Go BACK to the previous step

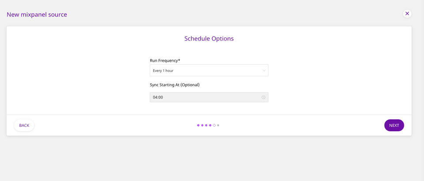pyautogui.click(x=24, y=126)
